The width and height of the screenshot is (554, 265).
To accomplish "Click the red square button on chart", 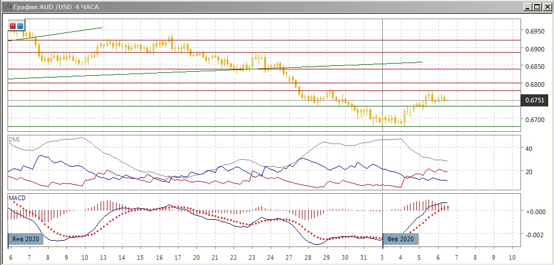I will (13, 26).
